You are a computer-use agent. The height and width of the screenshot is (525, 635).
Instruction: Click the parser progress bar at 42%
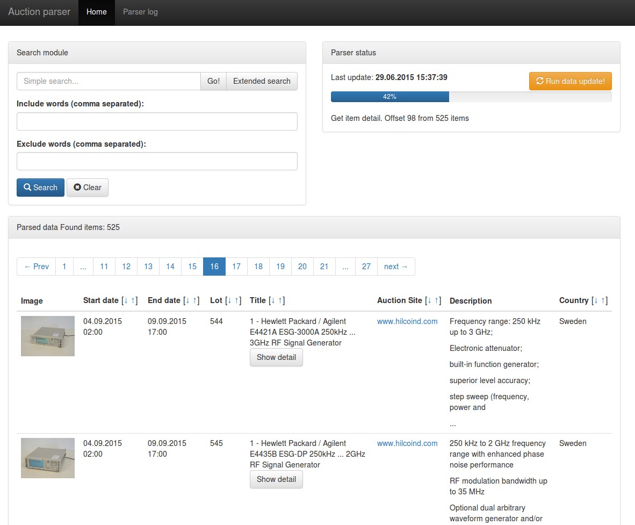click(x=389, y=97)
